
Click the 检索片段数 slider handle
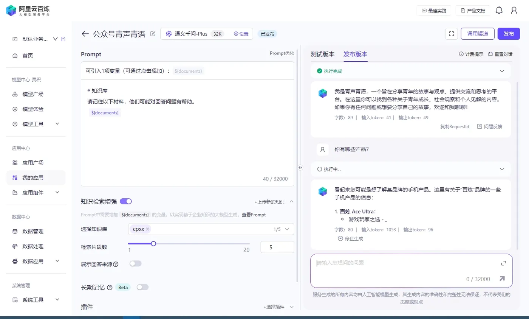tap(153, 244)
